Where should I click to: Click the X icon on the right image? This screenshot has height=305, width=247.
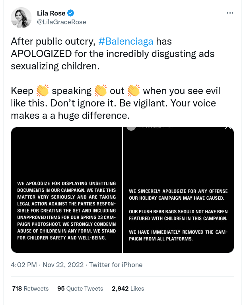click(228, 127)
